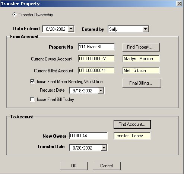
Task: Click the Marilyn Monroe name field
Action: (141, 59)
